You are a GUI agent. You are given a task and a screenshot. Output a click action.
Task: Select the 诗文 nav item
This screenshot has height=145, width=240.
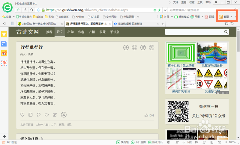pyautogui.click(x=60, y=32)
